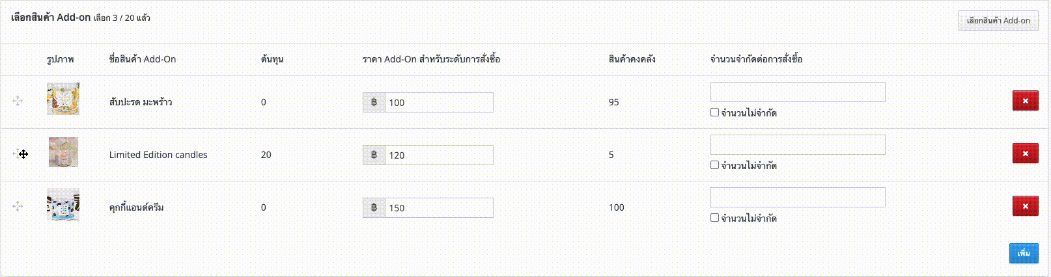
Task: Enable unlimited quantity for สับปะรด มะพร้าว
Action: (714, 112)
